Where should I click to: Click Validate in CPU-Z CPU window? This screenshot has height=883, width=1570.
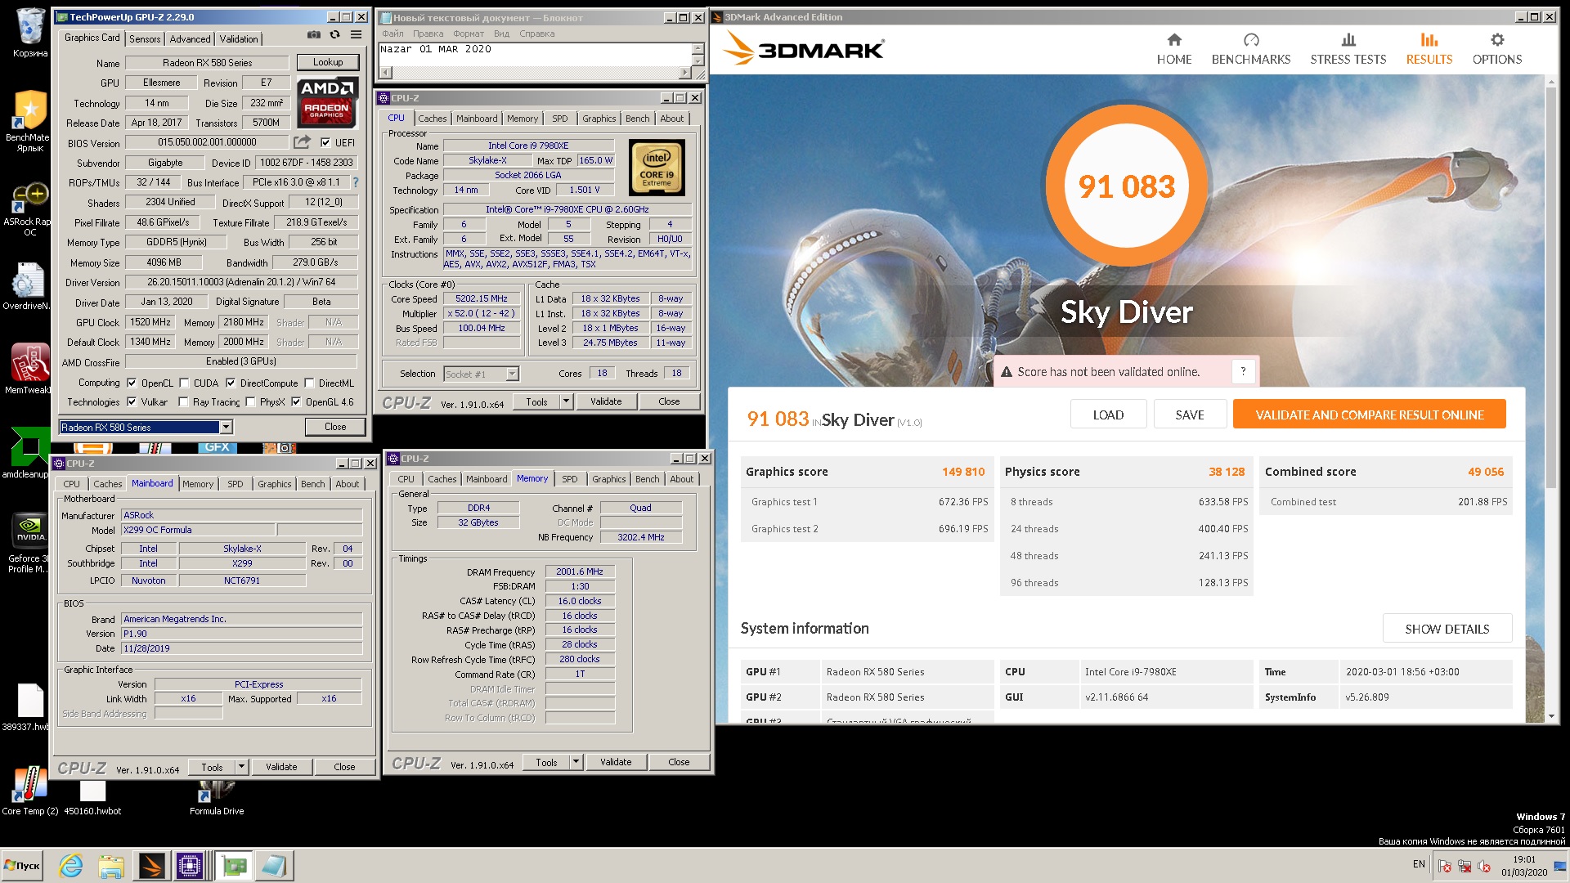tap(606, 401)
